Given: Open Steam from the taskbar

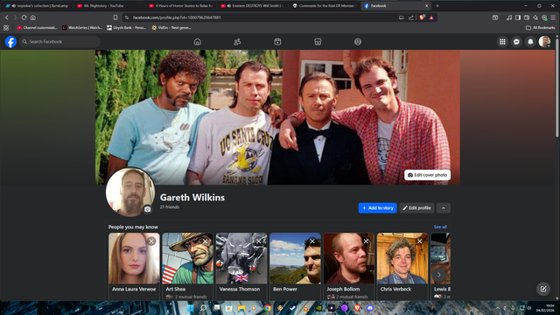Looking at the screenshot, I should click(x=293, y=308).
